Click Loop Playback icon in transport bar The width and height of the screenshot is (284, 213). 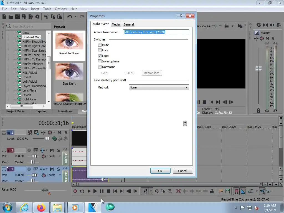pyautogui.click(x=82, y=191)
